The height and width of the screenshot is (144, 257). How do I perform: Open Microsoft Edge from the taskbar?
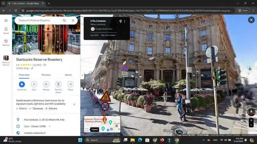click(x=140, y=140)
